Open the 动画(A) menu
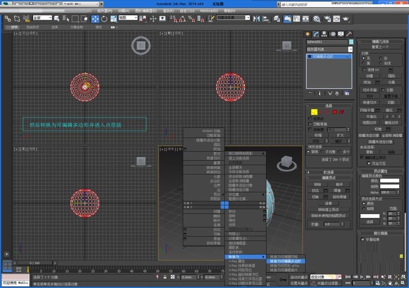The image size is (409, 288). (x=124, y=11)
